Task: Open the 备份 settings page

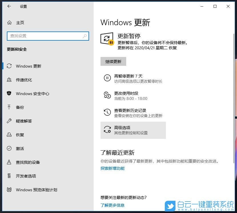Action: coord(20,107)
